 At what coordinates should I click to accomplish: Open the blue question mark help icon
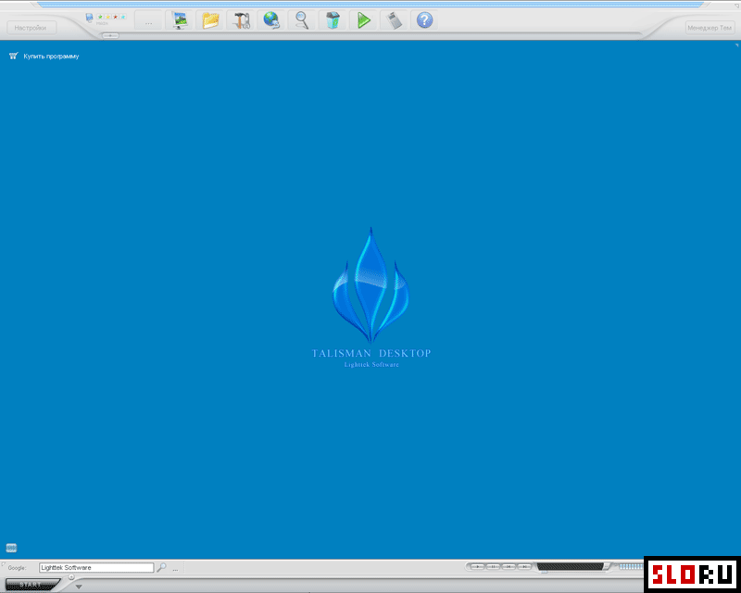(x=424, y=20)
